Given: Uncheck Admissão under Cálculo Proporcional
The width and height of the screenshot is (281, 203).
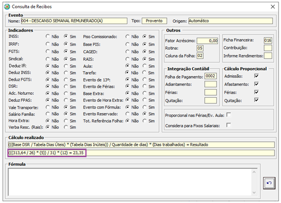Looking at the screenshot, I should pyautogui.click(x=256, y=76).
